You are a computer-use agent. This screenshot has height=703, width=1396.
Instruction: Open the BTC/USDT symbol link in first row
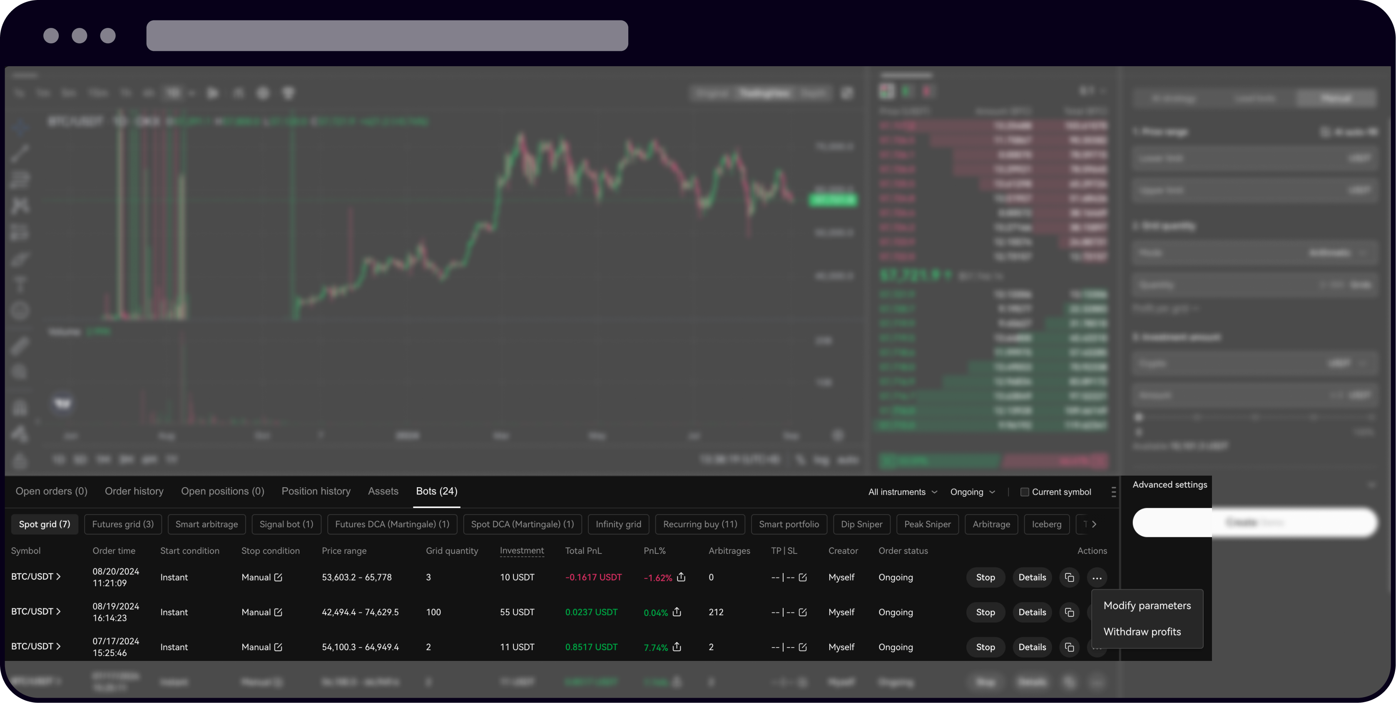point(36,577)
